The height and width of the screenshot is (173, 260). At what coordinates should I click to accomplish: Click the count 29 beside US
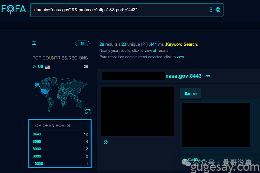86,67
